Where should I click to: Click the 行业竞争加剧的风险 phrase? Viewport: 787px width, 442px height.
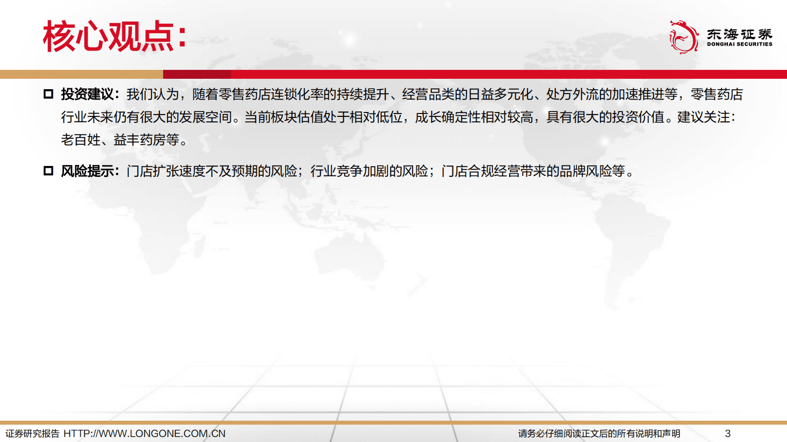click(369, 171)
